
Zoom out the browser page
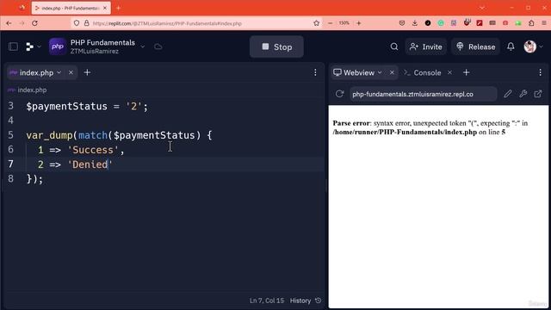tap(330, 23)
